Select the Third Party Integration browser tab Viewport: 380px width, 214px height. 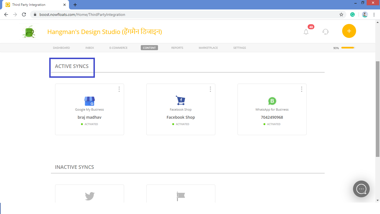pos(36,5)
